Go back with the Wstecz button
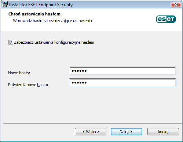 tap(91, 132)
